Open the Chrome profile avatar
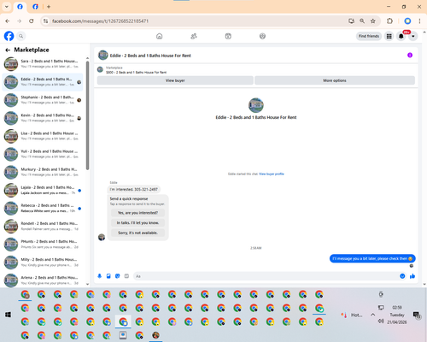Image resolution: width=427 pixels, height=342 pixels. (407, 21)
